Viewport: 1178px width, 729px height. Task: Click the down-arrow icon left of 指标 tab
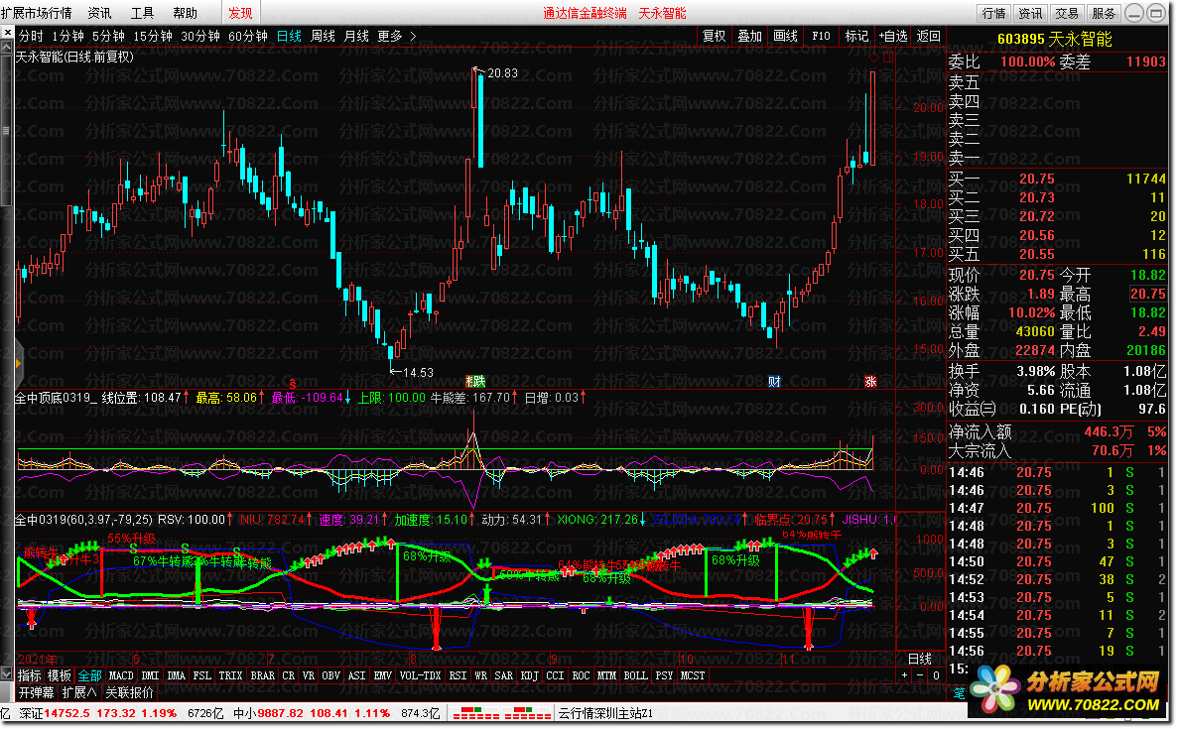tap(7, 675)
